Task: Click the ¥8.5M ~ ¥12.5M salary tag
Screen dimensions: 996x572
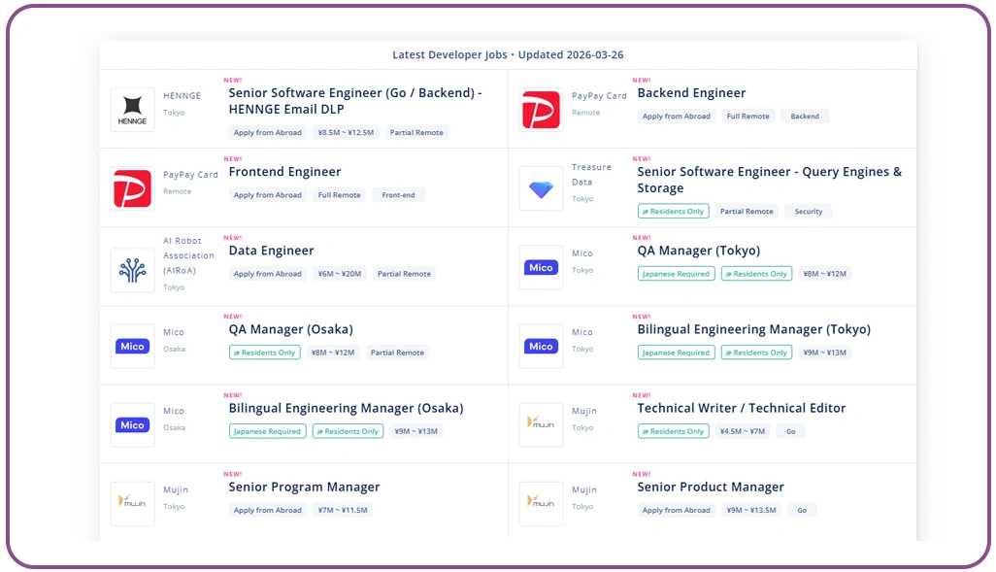Action: [x=346, y=133]
